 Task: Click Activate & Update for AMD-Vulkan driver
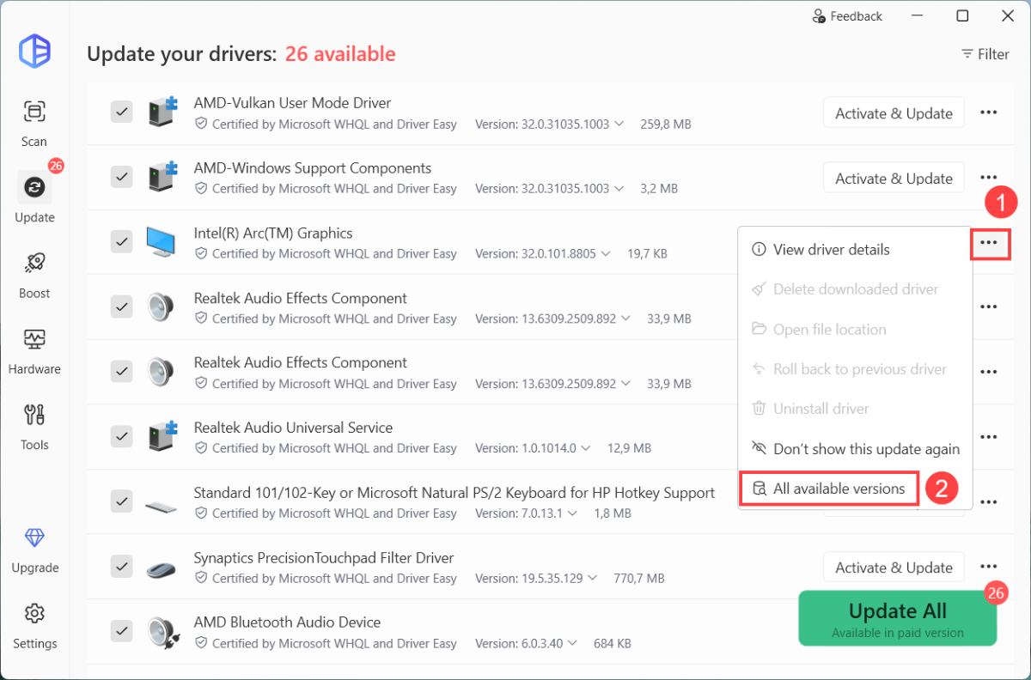coord(894,113)
